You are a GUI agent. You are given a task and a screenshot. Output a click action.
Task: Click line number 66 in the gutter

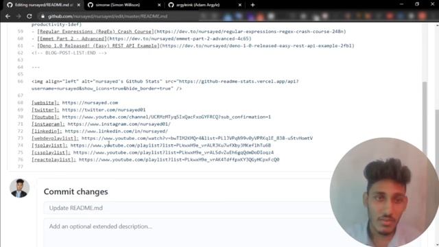(x=20, y=82)
